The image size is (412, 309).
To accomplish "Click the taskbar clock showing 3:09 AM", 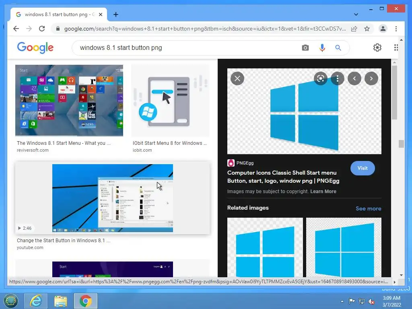I will tap(391, 301).
